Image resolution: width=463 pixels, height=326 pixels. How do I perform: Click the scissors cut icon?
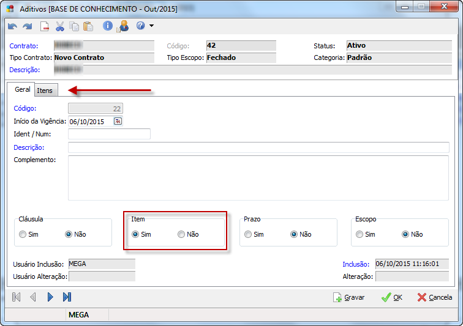(x=60, y=26)
